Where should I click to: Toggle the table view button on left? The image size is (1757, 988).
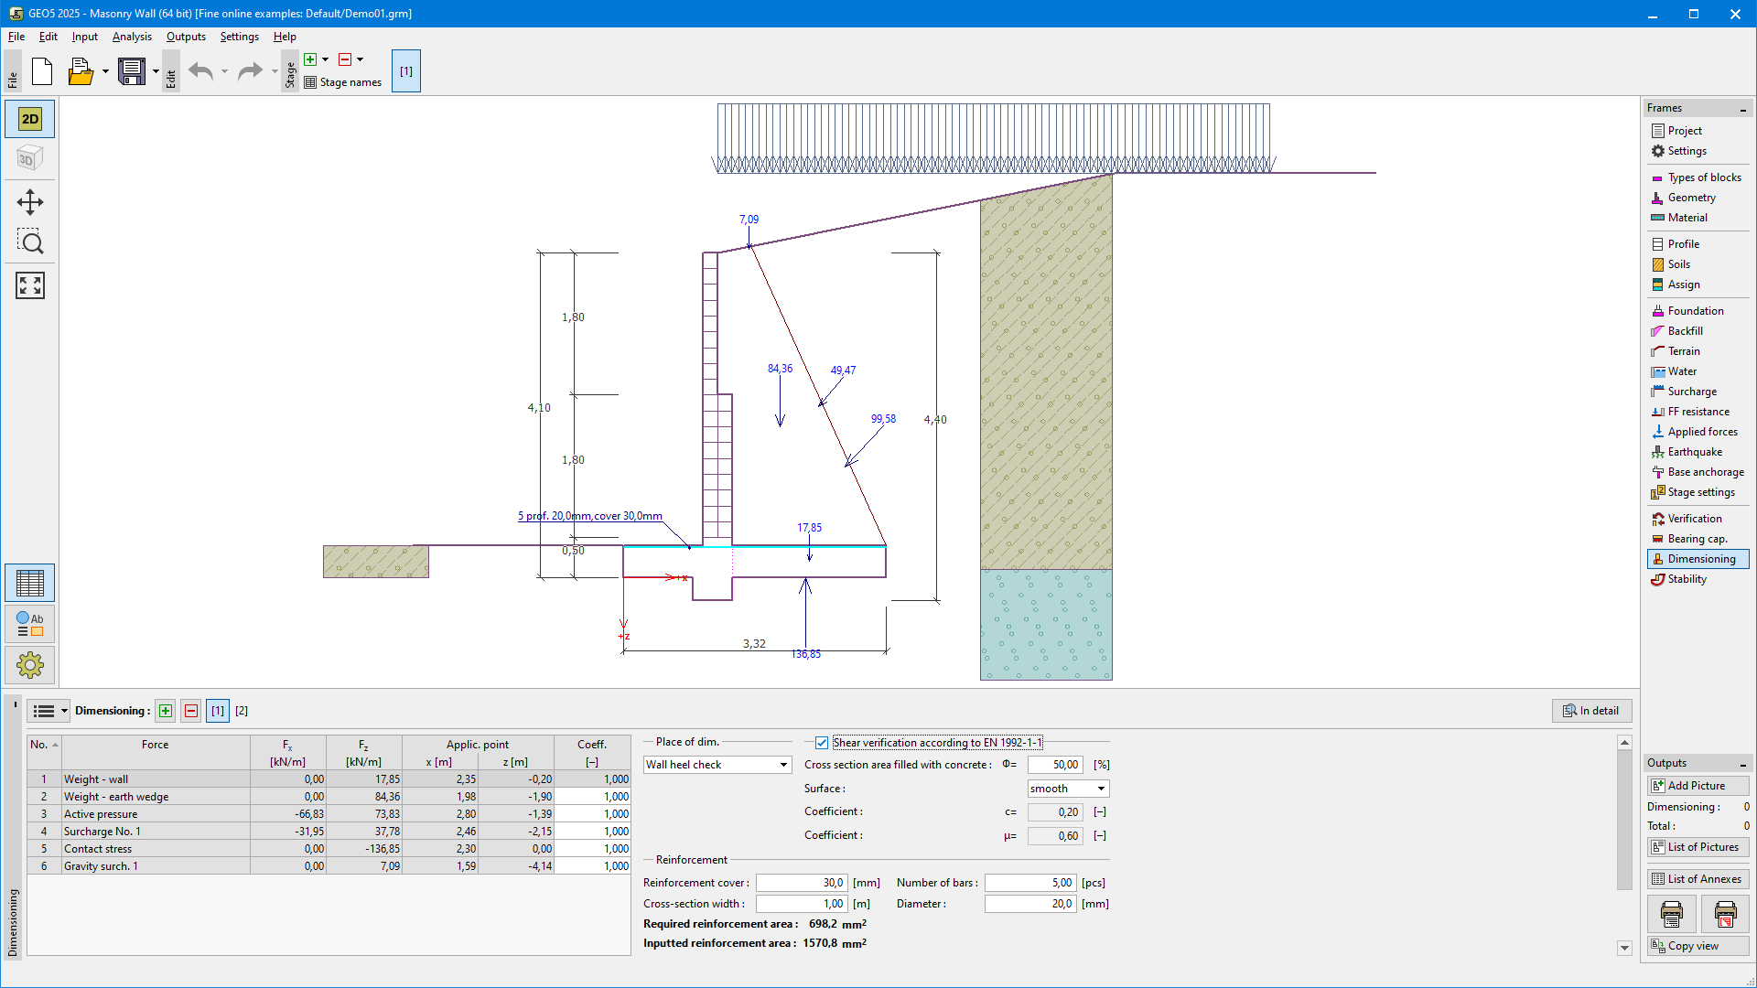[30, 583]
